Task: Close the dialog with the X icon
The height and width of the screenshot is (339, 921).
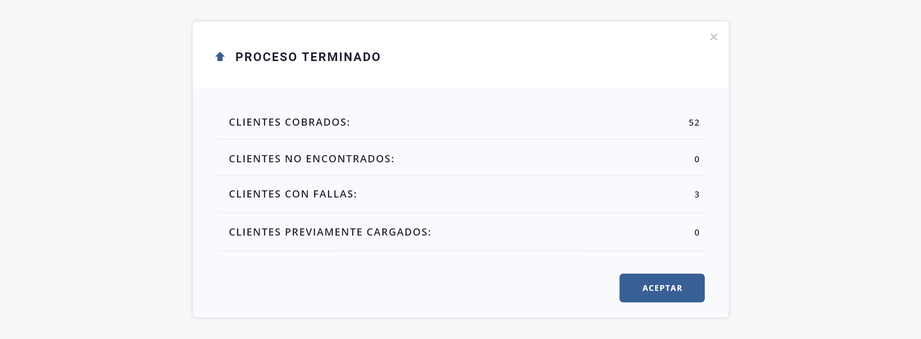Action: click(714, 37)
